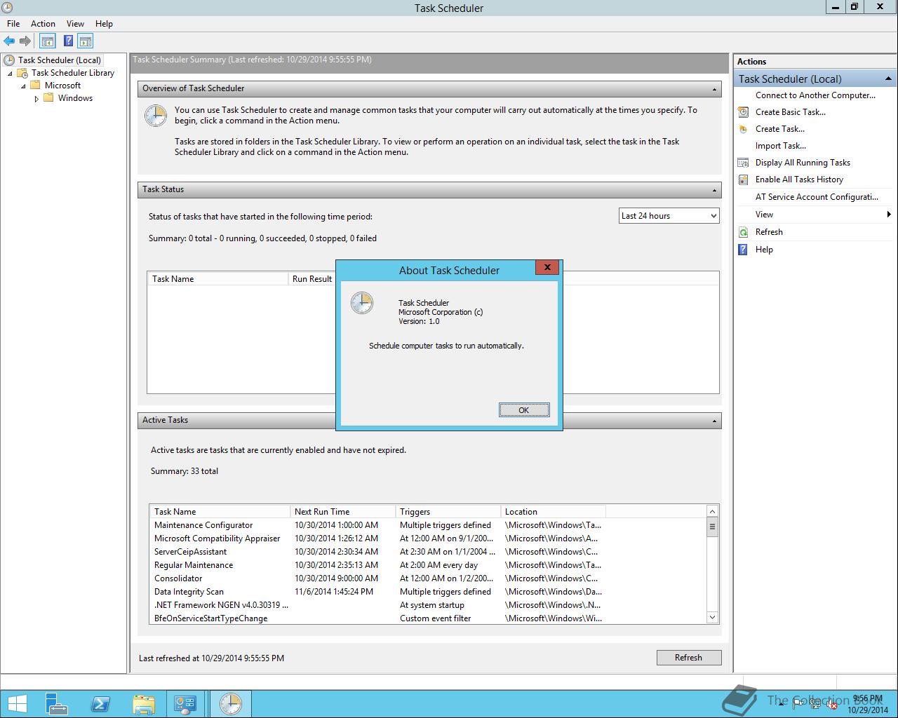898x718 pixels.
Task: Click the active tasks scroll up arrow
Action: (712, 511)
